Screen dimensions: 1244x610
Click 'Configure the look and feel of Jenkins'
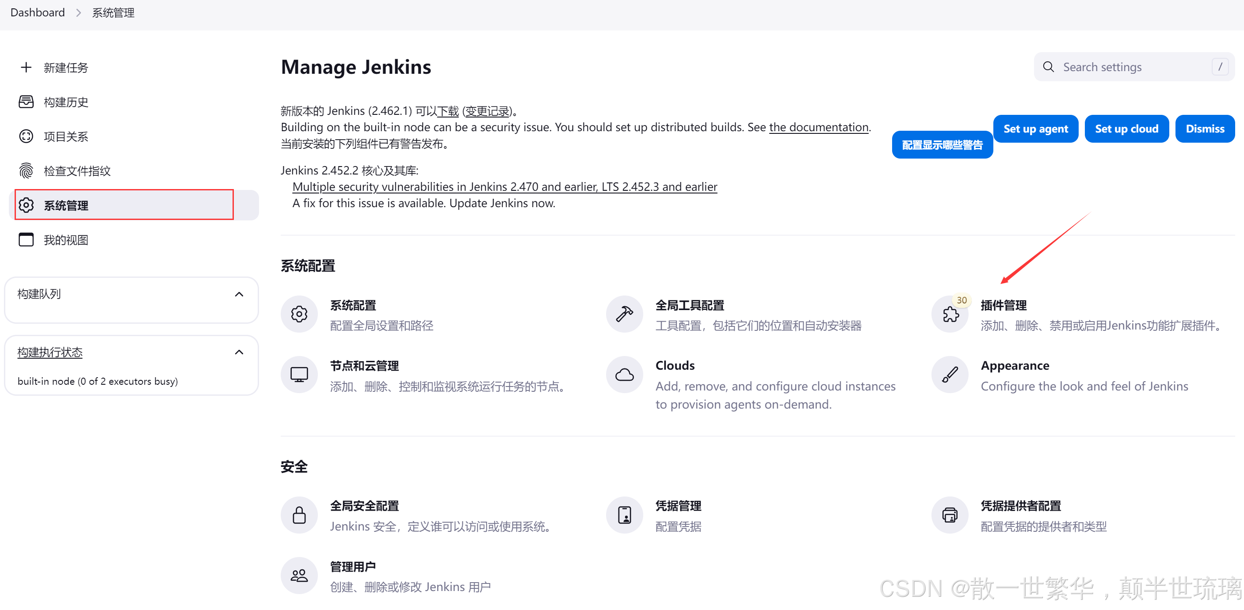[1084, 386]
